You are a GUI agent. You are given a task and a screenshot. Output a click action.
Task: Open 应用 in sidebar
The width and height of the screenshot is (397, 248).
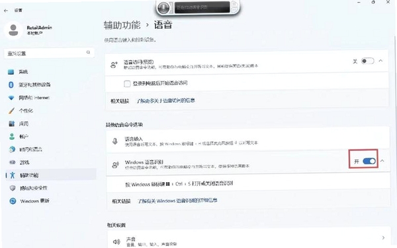[x=24, y=123]
